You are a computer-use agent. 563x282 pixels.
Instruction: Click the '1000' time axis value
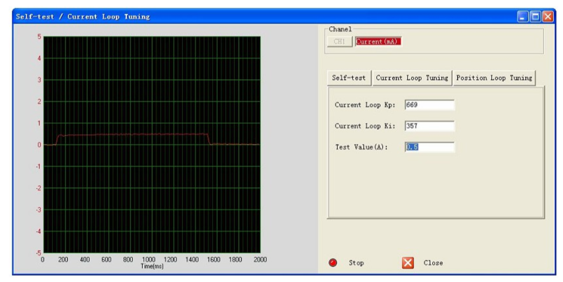click(149, 259)
